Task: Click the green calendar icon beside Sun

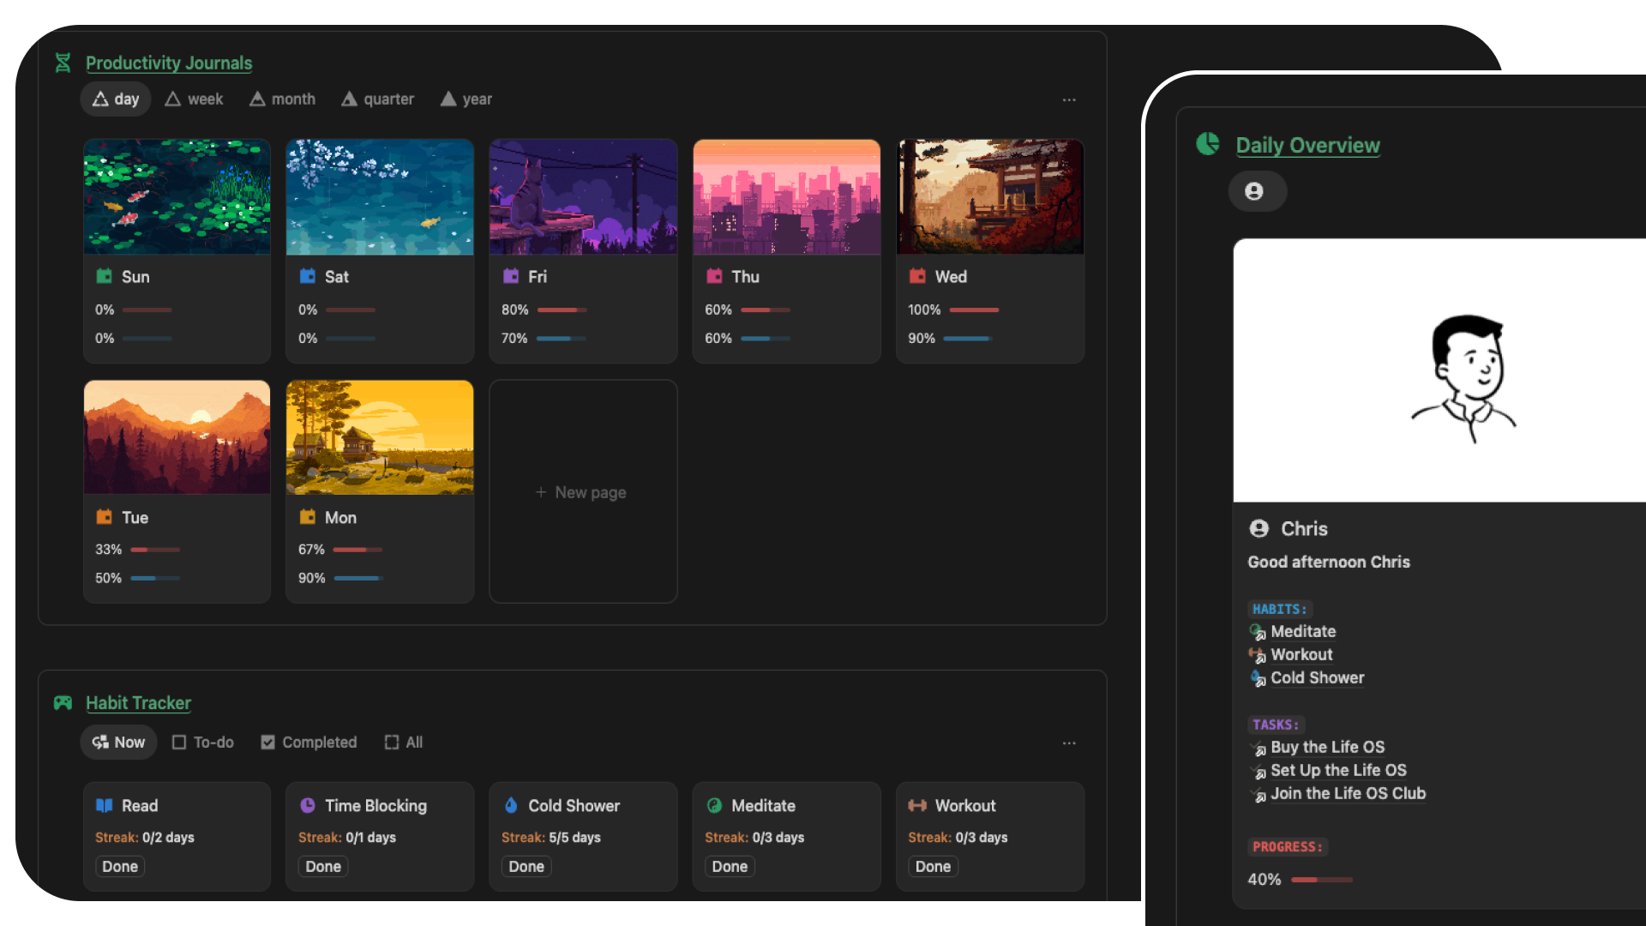Action: [104, 276]
